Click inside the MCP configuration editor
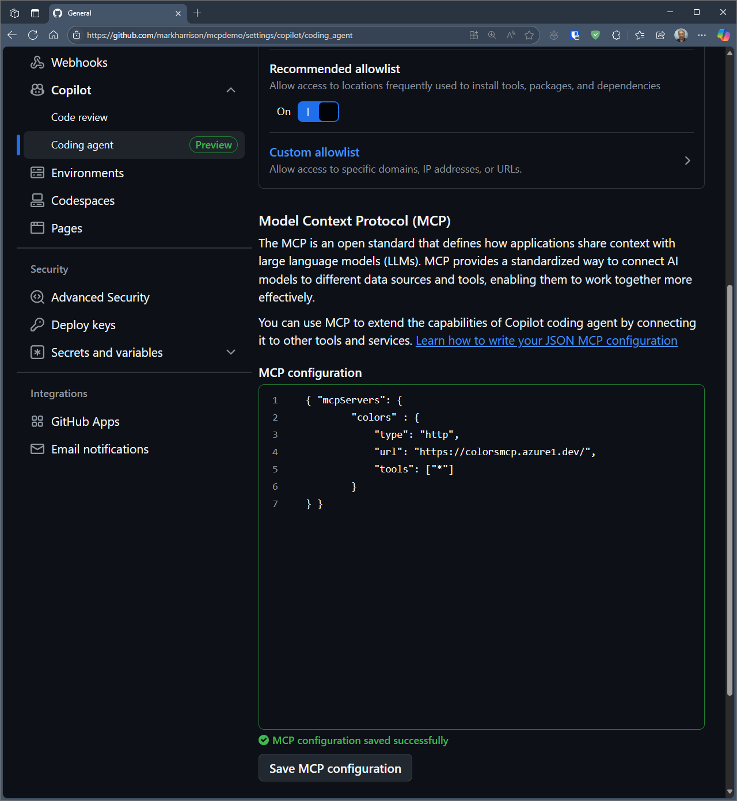Screen dimensions: 737x801 (x=481, y=604)
